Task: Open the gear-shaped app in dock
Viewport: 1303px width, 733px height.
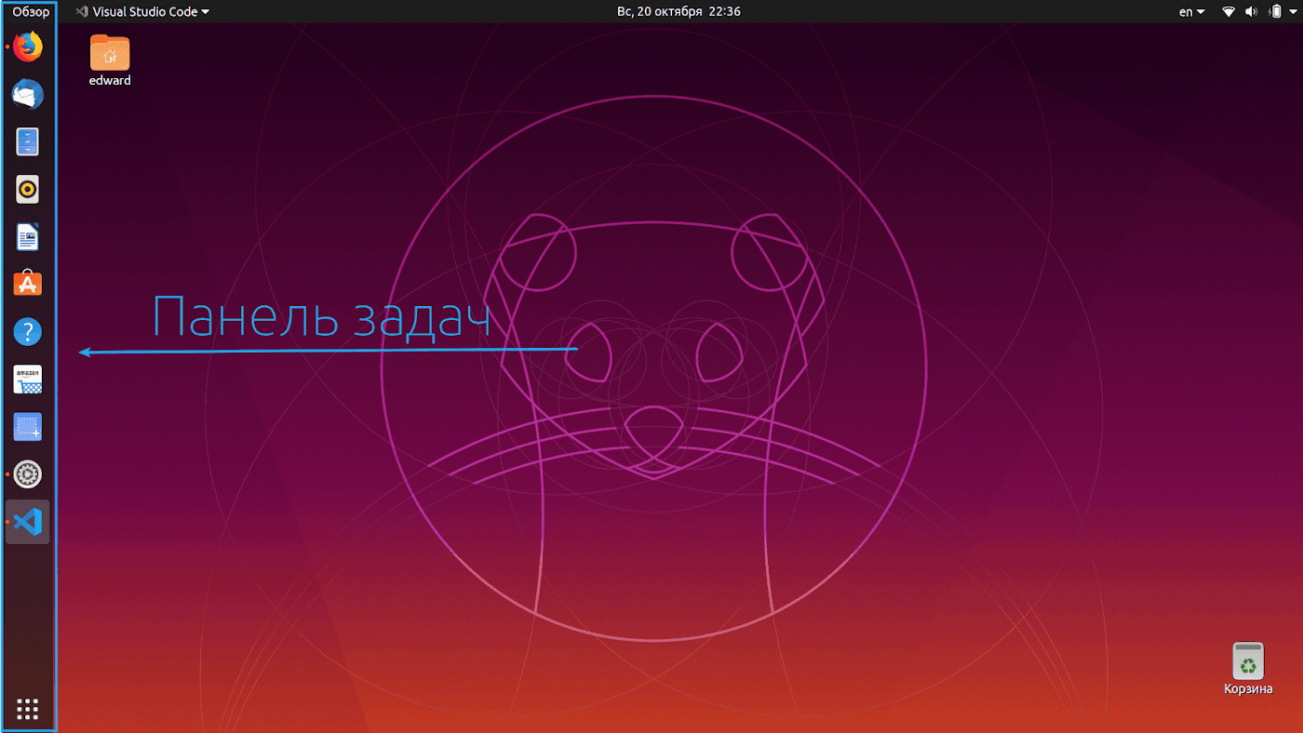Action: [x=28, y=474]
